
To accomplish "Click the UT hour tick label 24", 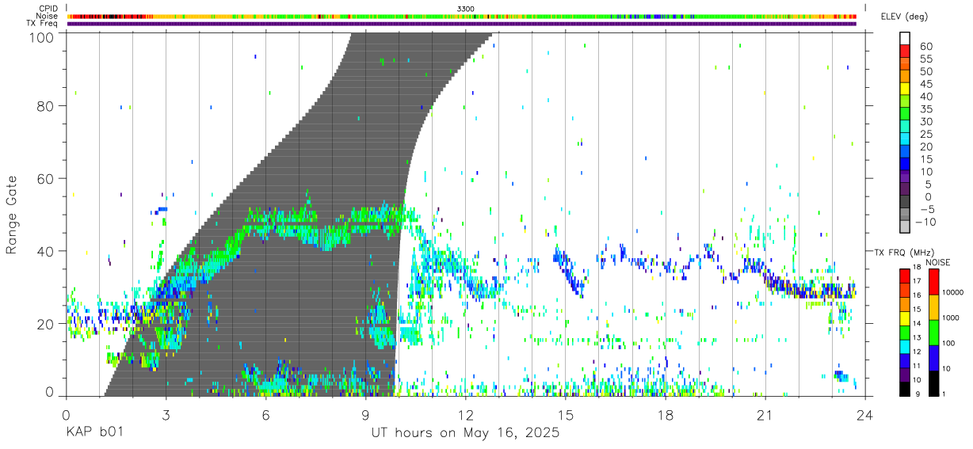I will (x=865, y=415).
